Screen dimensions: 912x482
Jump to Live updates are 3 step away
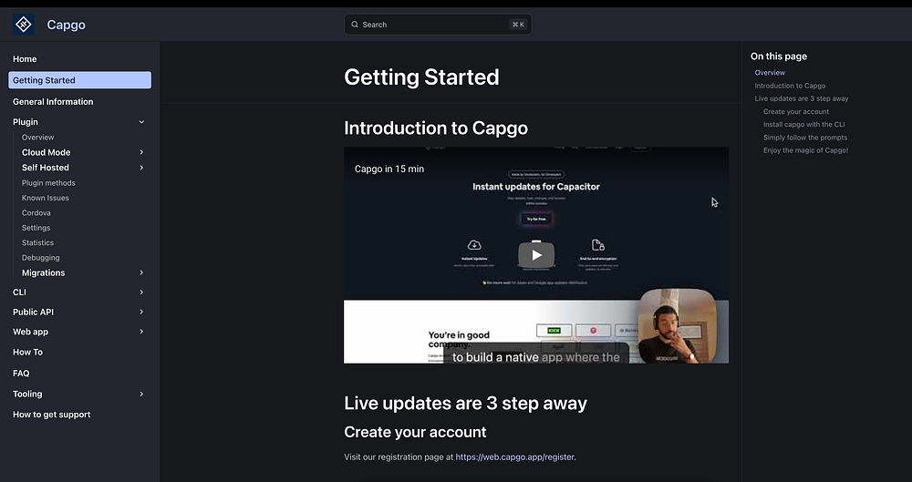(x=802, y=98)
